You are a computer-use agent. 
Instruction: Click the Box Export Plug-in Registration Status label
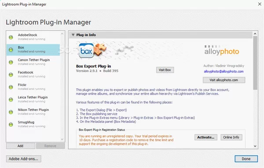(102, 130)
